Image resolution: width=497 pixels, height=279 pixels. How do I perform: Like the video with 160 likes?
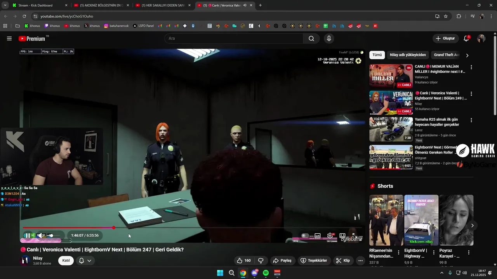pyautogui.click(x=244, y=260)
